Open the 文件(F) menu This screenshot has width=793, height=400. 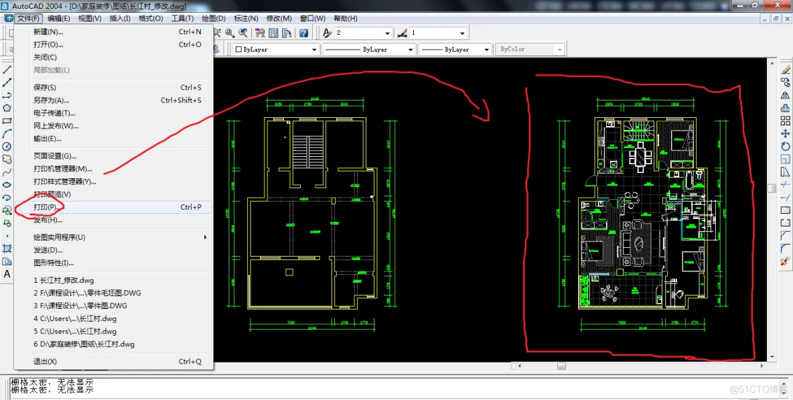pyautogui.click(x=28, y=18)
